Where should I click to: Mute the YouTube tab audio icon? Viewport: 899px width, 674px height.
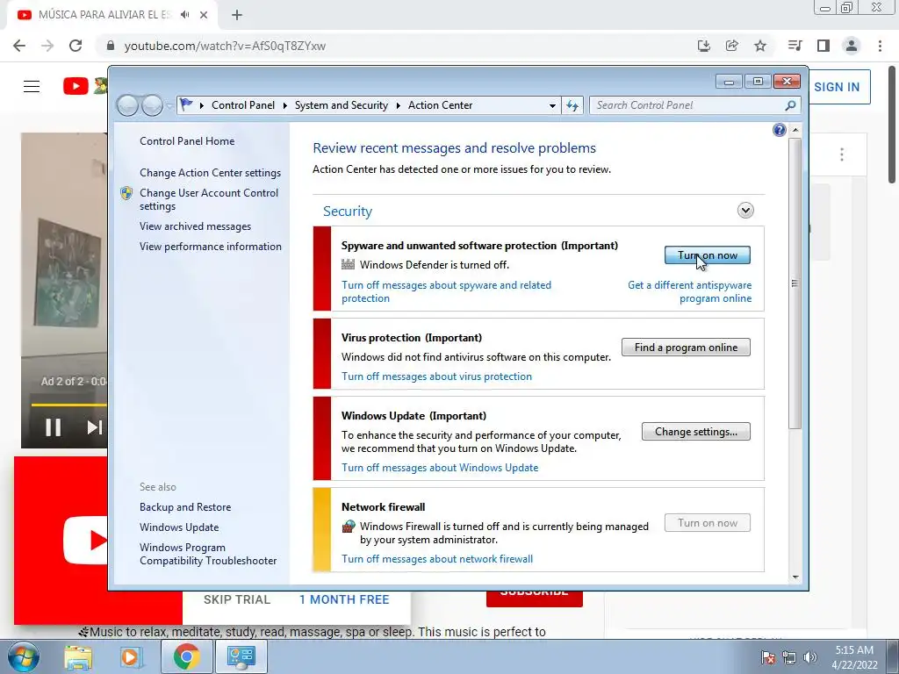coord(184,15)
